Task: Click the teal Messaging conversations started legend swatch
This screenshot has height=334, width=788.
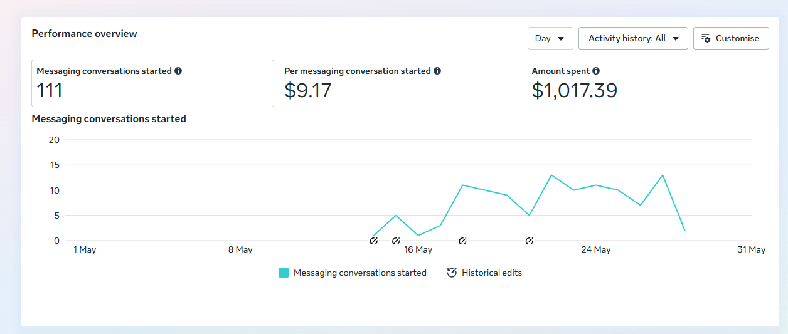Action: tap(284, 273)
